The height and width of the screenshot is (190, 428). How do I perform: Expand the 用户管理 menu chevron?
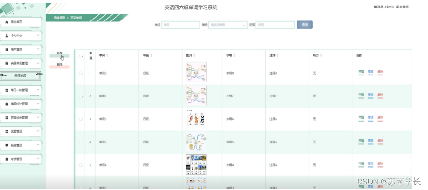pos(38,49)
